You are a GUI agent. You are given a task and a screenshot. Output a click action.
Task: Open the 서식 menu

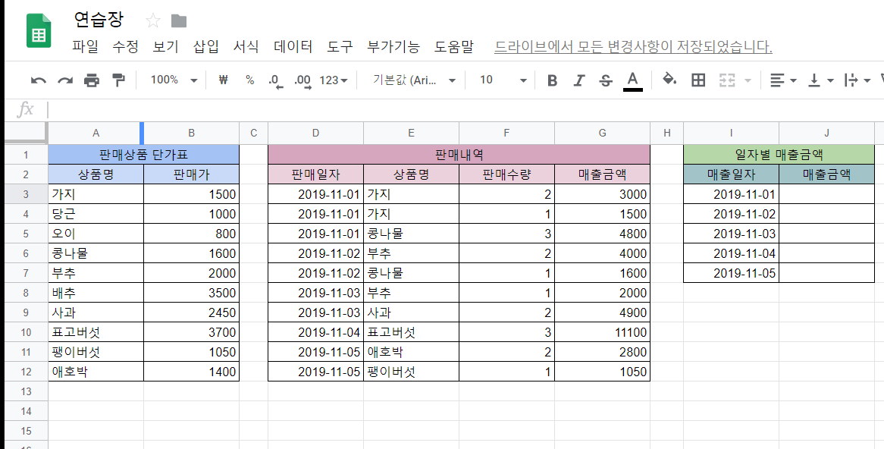point(246,46)
